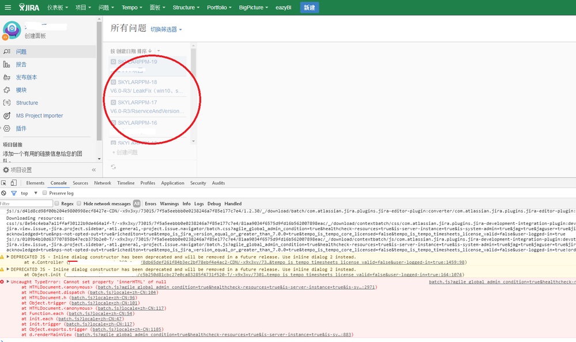Screen dimensions: 576x342
Task: Click the 创建问题 link
Action: pos(125,152)
